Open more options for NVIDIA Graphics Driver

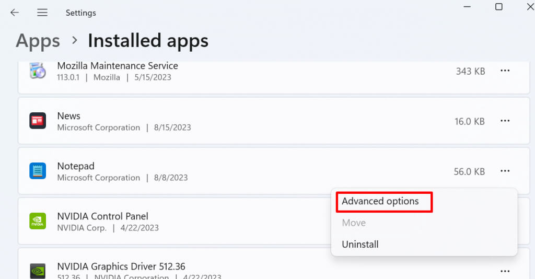[x=505, y=271]
